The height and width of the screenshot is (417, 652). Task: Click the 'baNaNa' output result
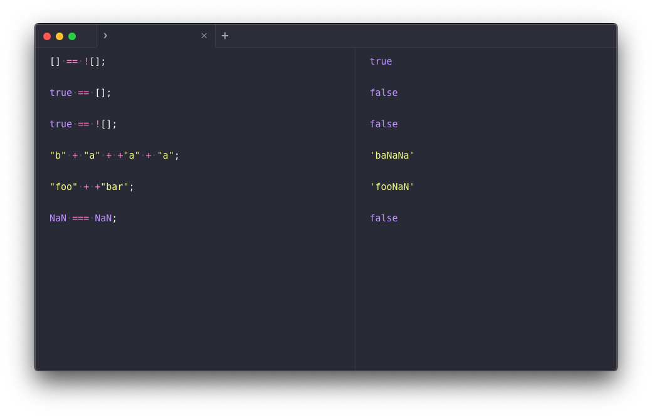click(392, 156)
